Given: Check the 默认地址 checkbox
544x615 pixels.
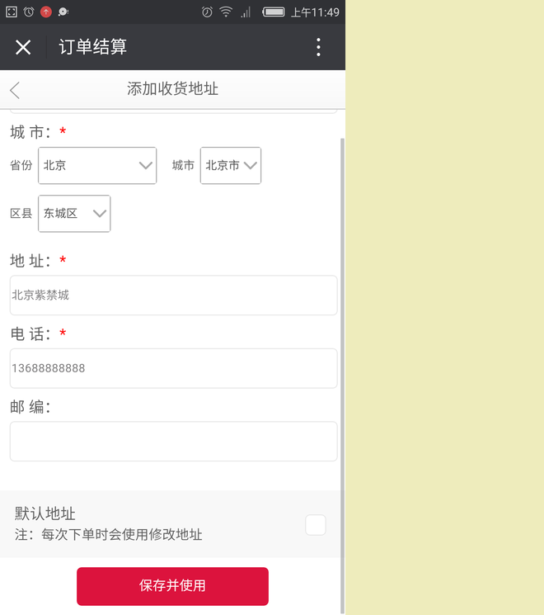Looking at the screenshot, I should tap(316, 525).
